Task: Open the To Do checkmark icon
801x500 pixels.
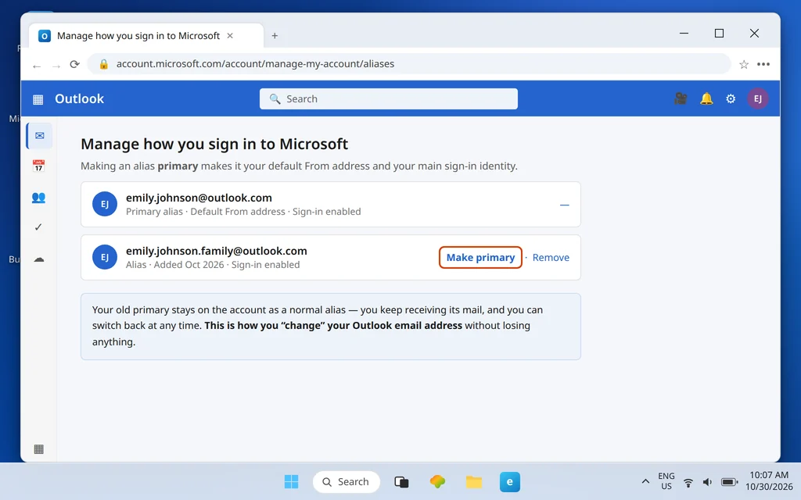Action: pyautogui.click(x=38, y=227)
